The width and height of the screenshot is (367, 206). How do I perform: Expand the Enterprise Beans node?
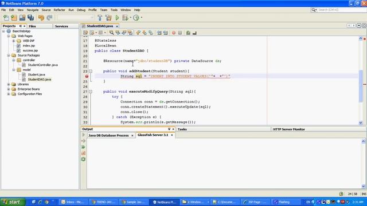click(x=9, y=89)
